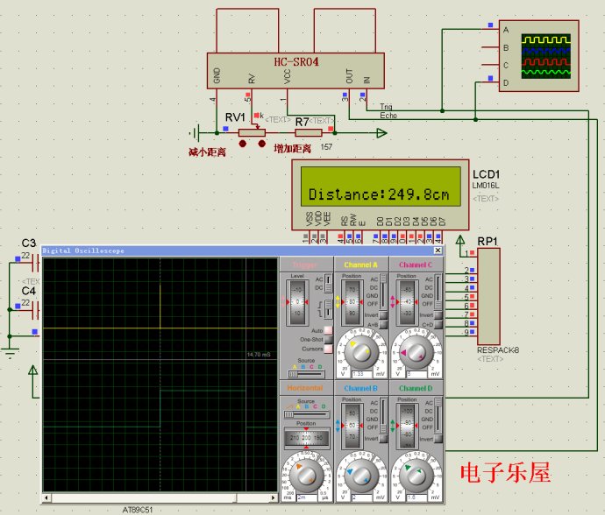The width and height of the screenshot is (605, 515).
Task: Click the power terminal above RP1 pin 1
Action: 460,240
